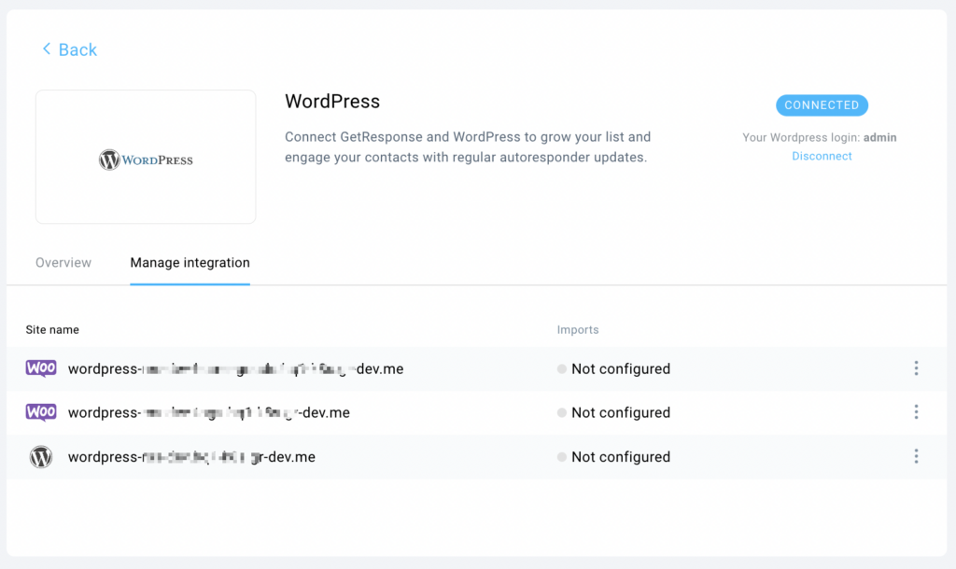Select the Manage integration tab
Viewport: 956px width, 569px height.
tap(190, 262)
